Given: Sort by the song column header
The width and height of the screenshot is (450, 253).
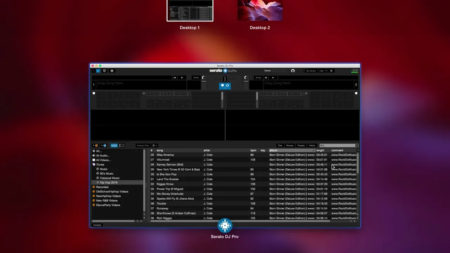Looking at the screenshot, I should (x=160, y=150).
